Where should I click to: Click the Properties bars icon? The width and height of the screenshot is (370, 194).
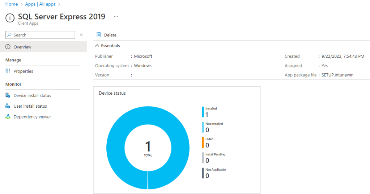pyautogui.click(x=8, y=71)
